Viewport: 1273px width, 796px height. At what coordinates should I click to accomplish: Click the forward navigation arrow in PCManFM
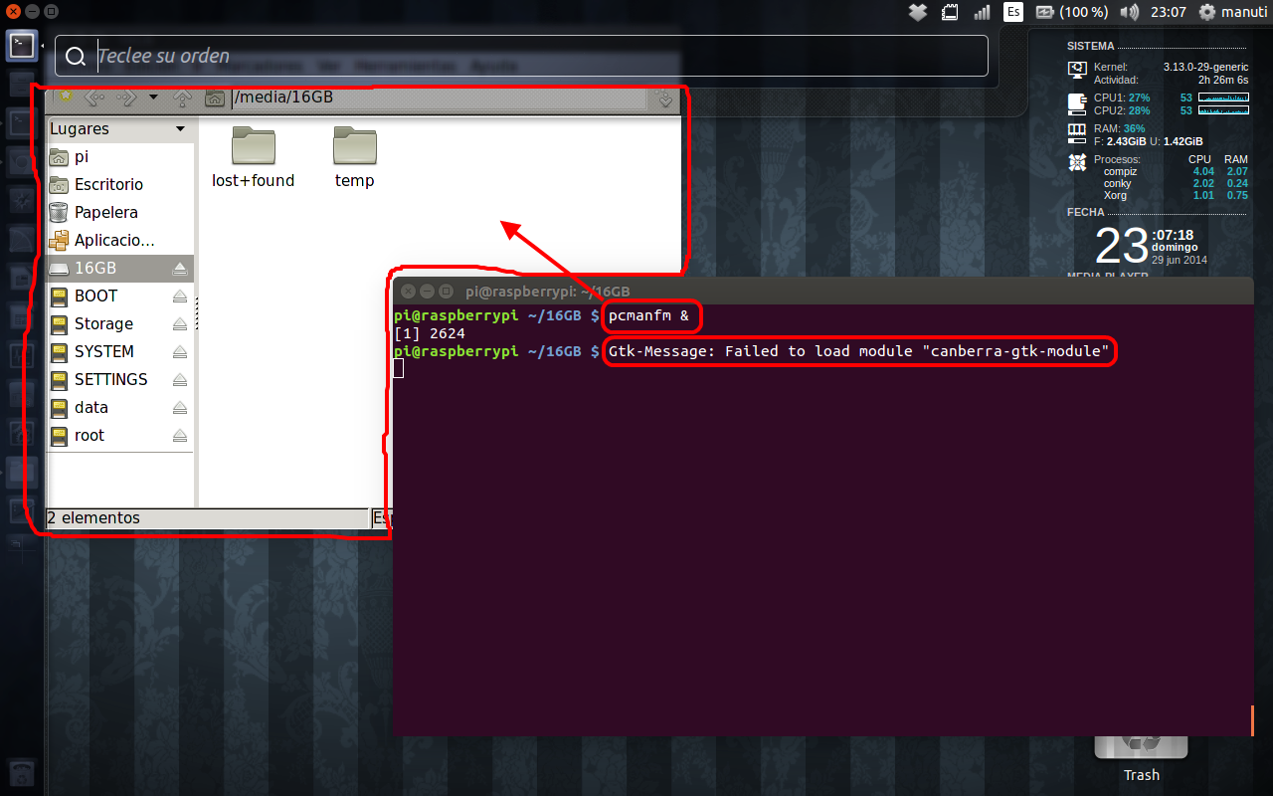coord(125,98)
